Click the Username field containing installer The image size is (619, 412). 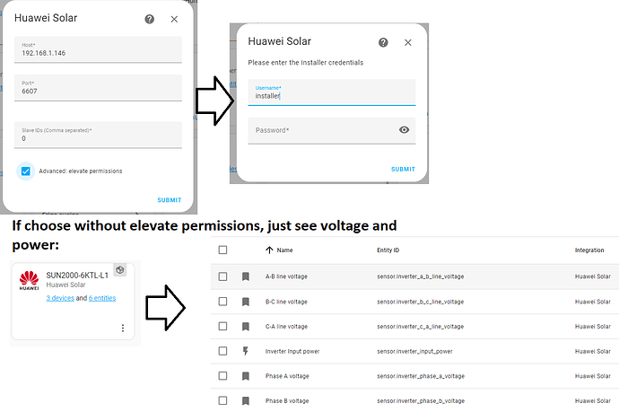click(x=332, y=92)
